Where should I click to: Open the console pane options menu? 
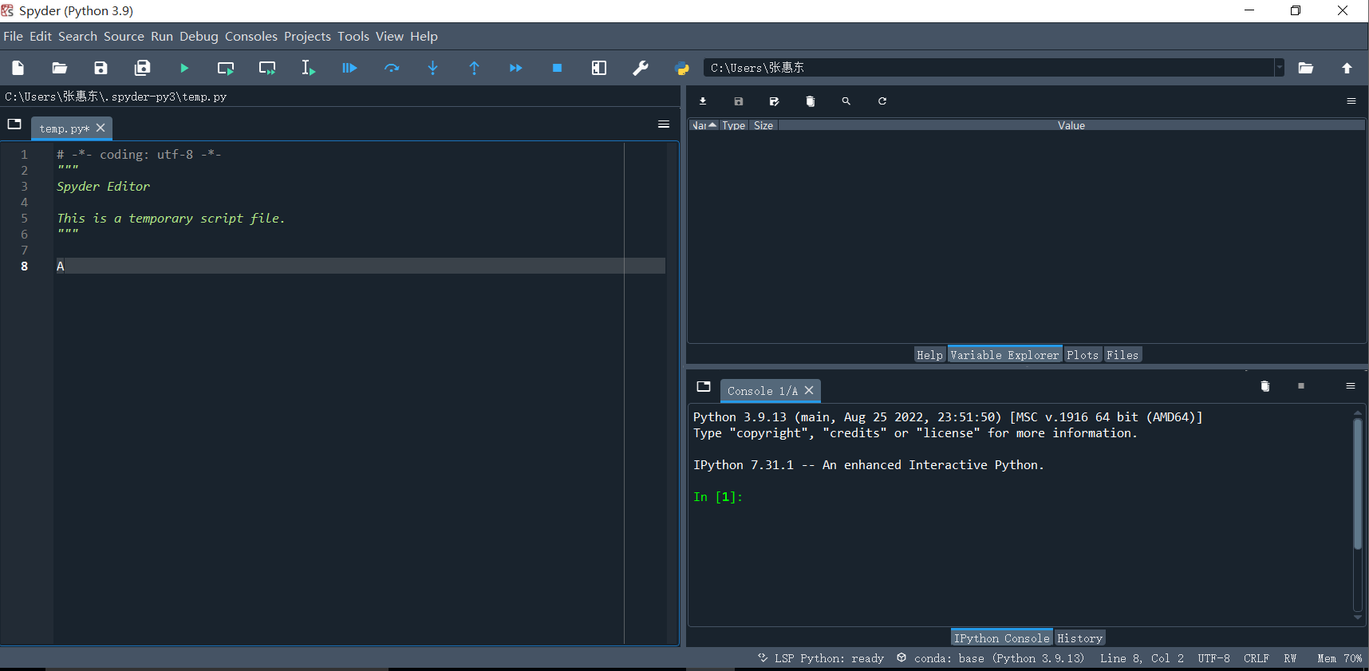tap(1351, 386)
